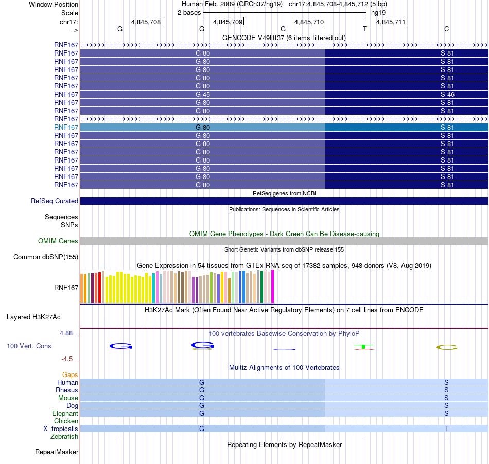Open Short Genetic Variants from dbSNP title
Image resolution: width=489 pixels, height=464 pixels.
click(x=284, y=249)
